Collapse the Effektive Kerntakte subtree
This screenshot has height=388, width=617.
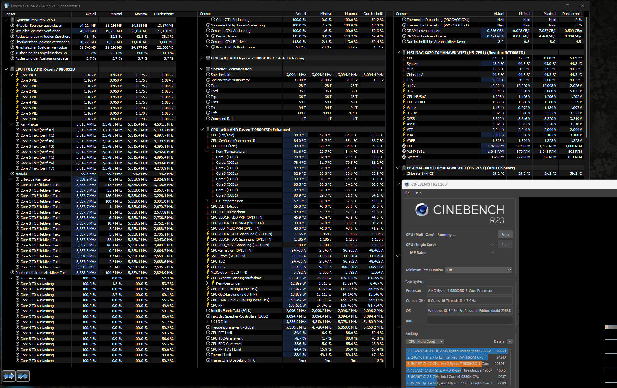coord(11,179)
